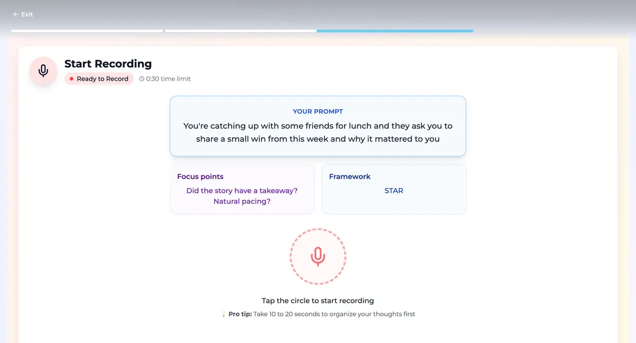Click the YOUR PROMPT label
Screen dimensions: 636x343
pos(318,111)
